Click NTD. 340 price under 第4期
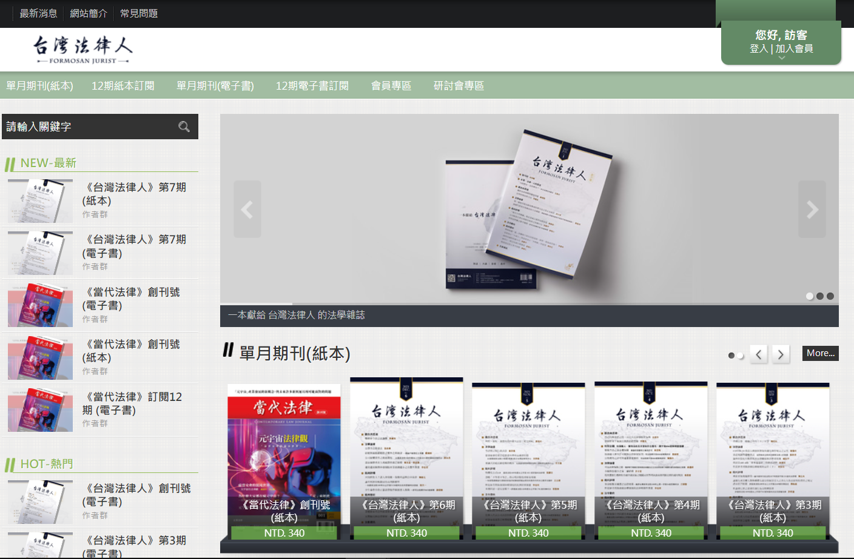Image resolution: width=854 pixels, height=559 pixels. [x=651, y=533]
